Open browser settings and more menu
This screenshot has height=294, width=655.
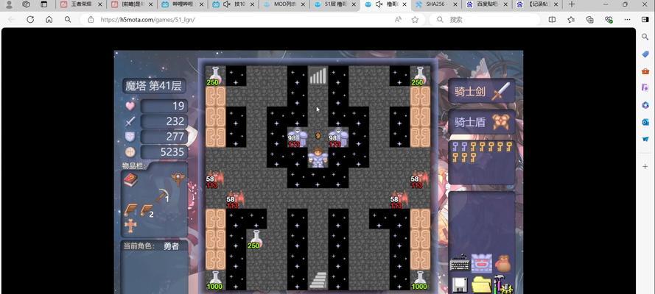627,20
